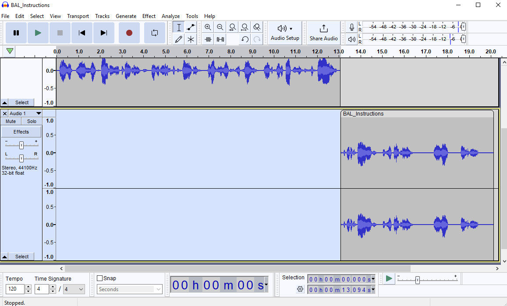Open the Generate menu
Image resolution: width=507 pixels, height=306 pixels.
click(126, 16)
